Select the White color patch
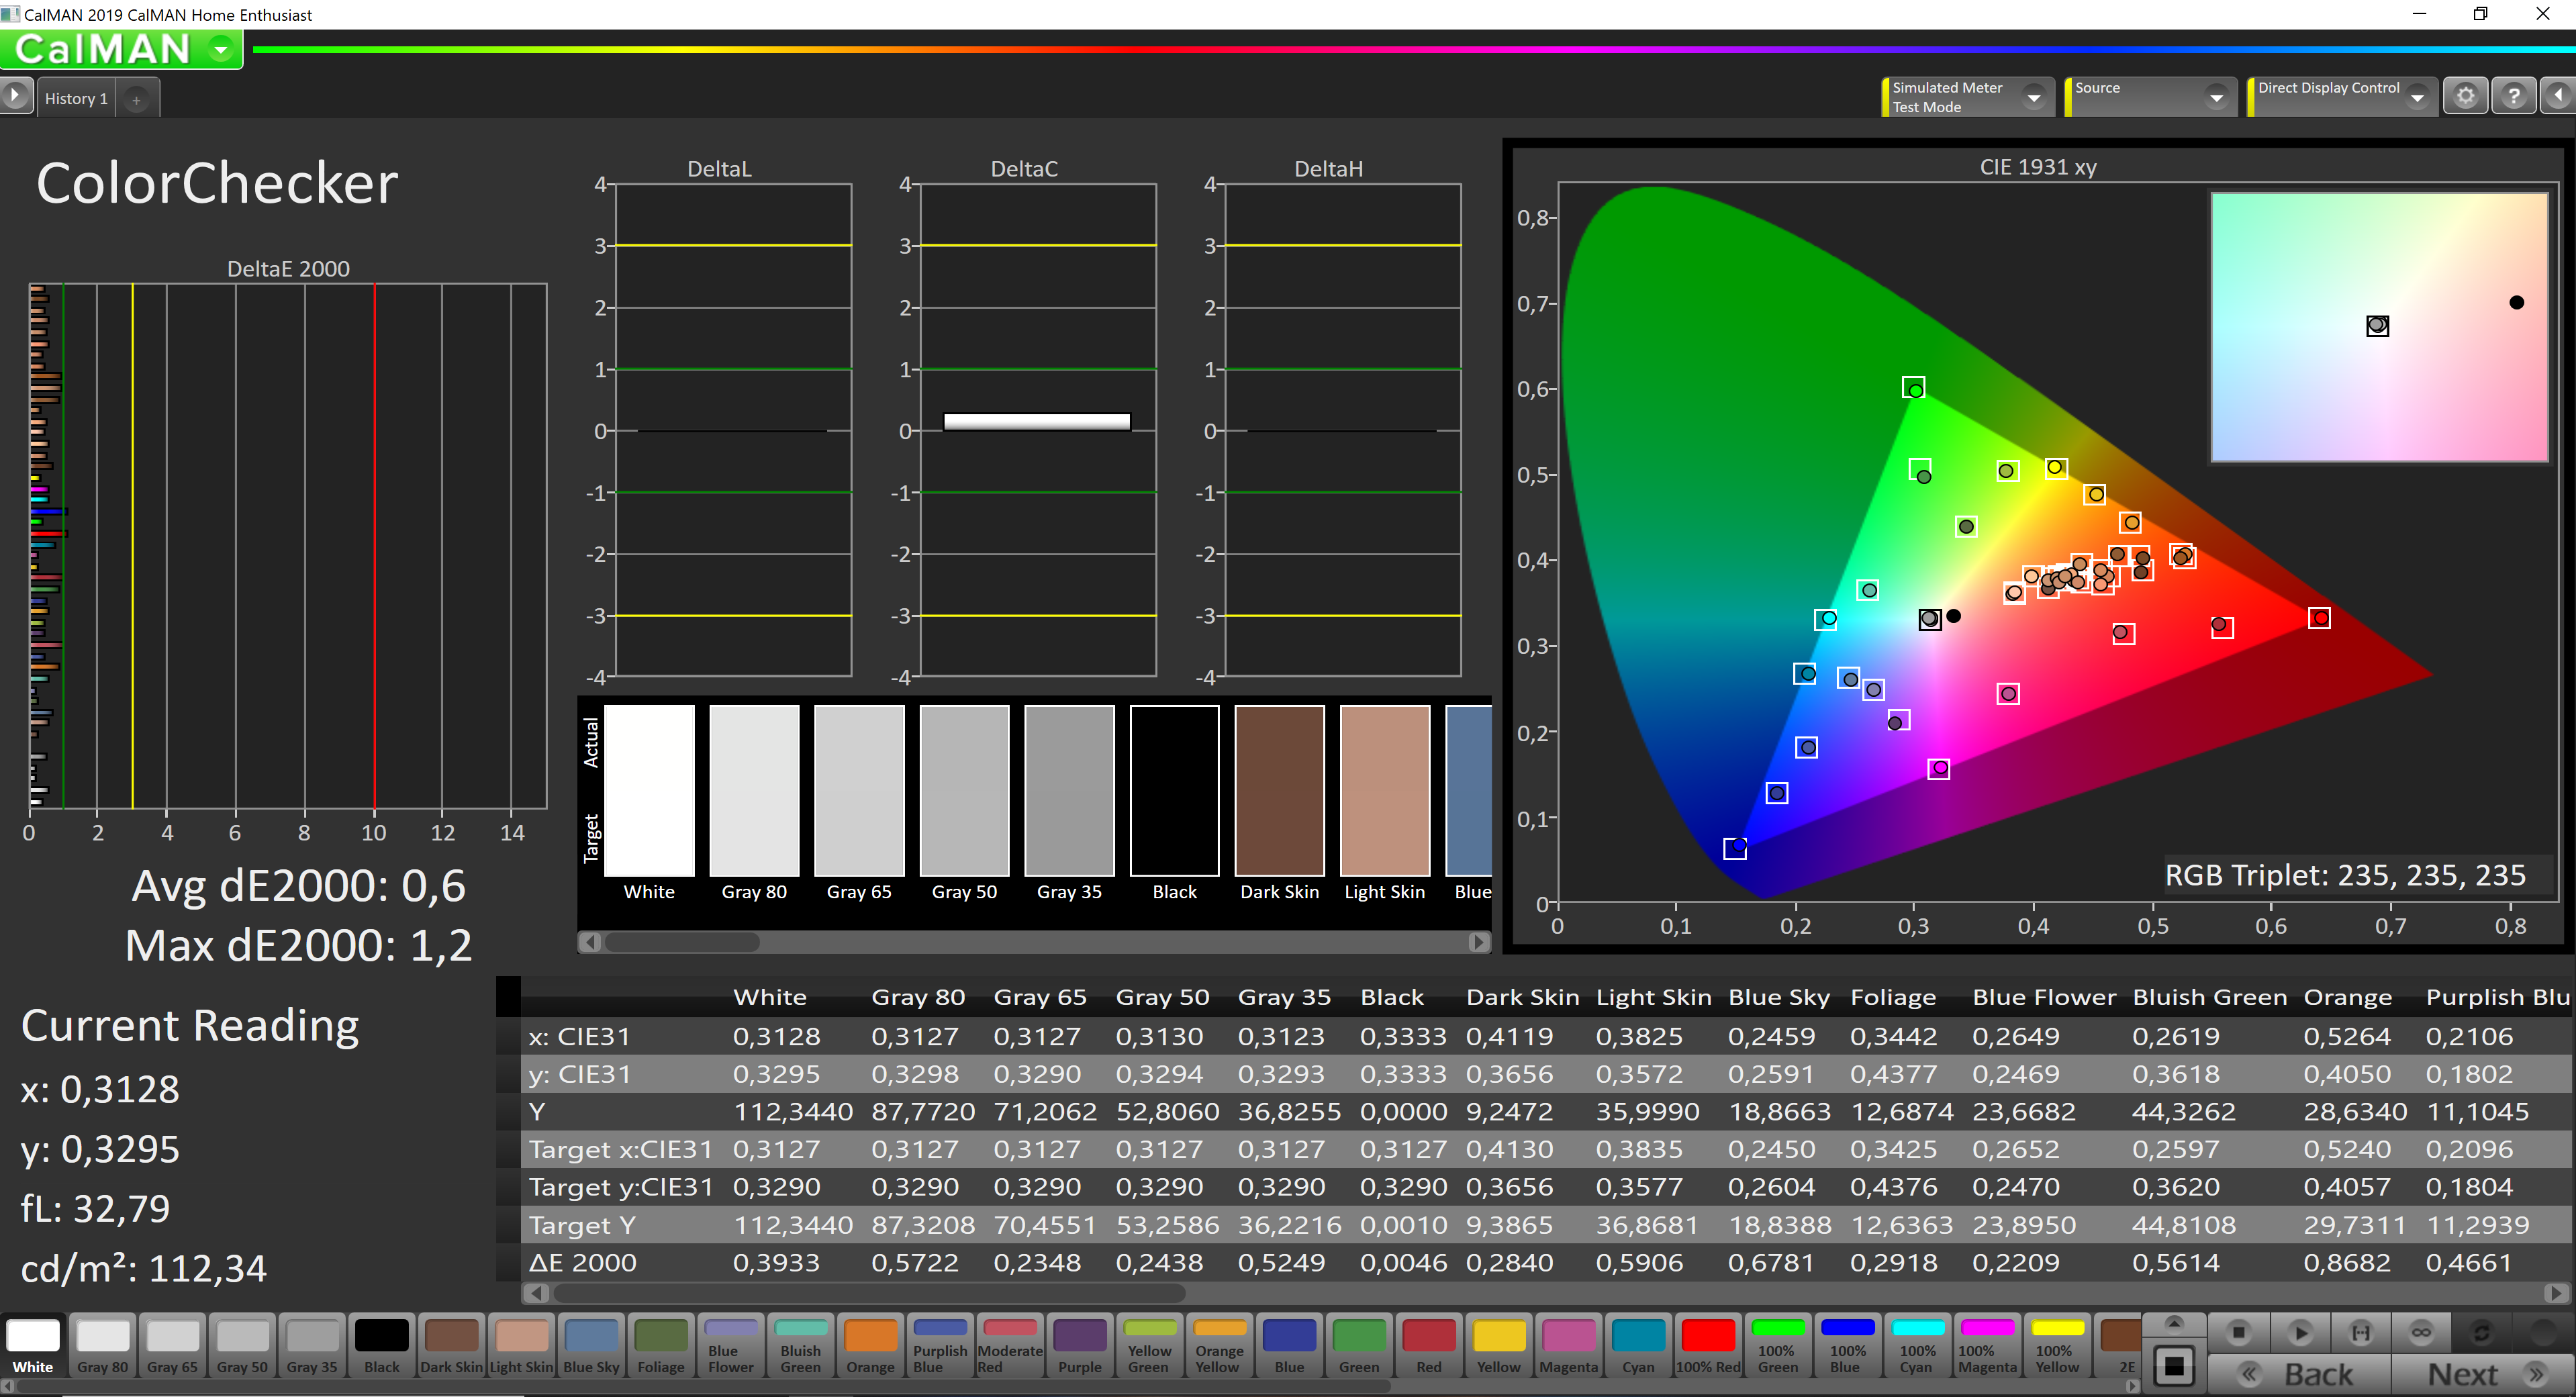Image resolution: width=2576 pixels, height=1397 pixels. (33, 1345)
